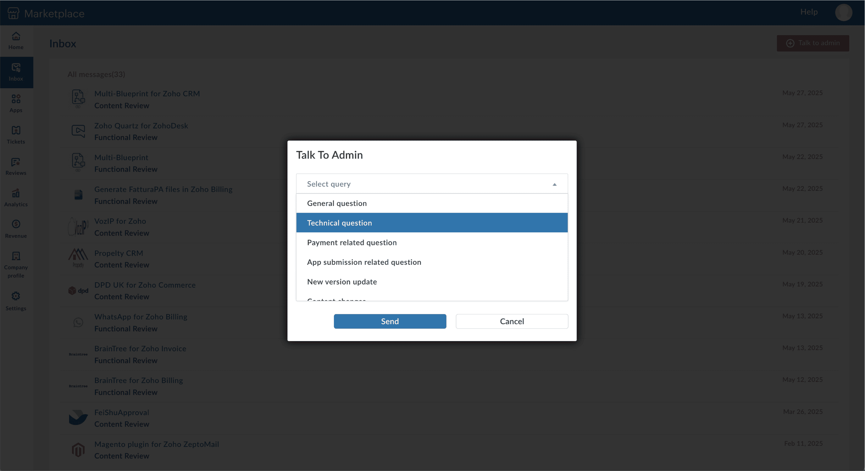Click the Cancel button

tap(511, 321)
